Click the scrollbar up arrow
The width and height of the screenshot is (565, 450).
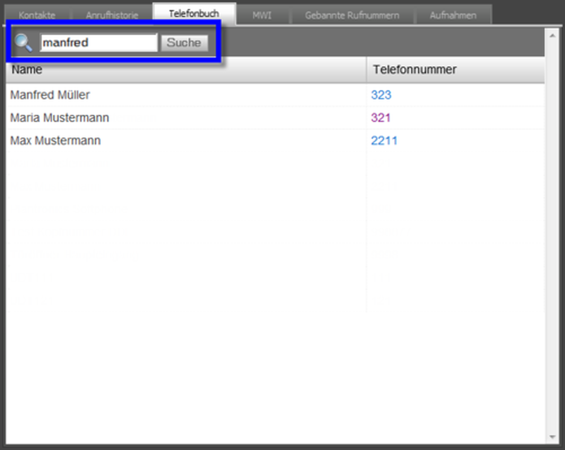(552, 36)
